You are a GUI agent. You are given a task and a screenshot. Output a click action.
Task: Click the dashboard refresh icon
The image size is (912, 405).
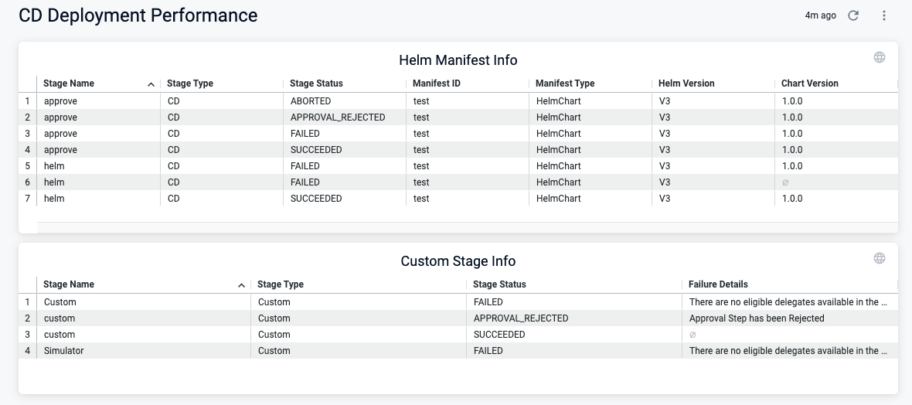853,15
